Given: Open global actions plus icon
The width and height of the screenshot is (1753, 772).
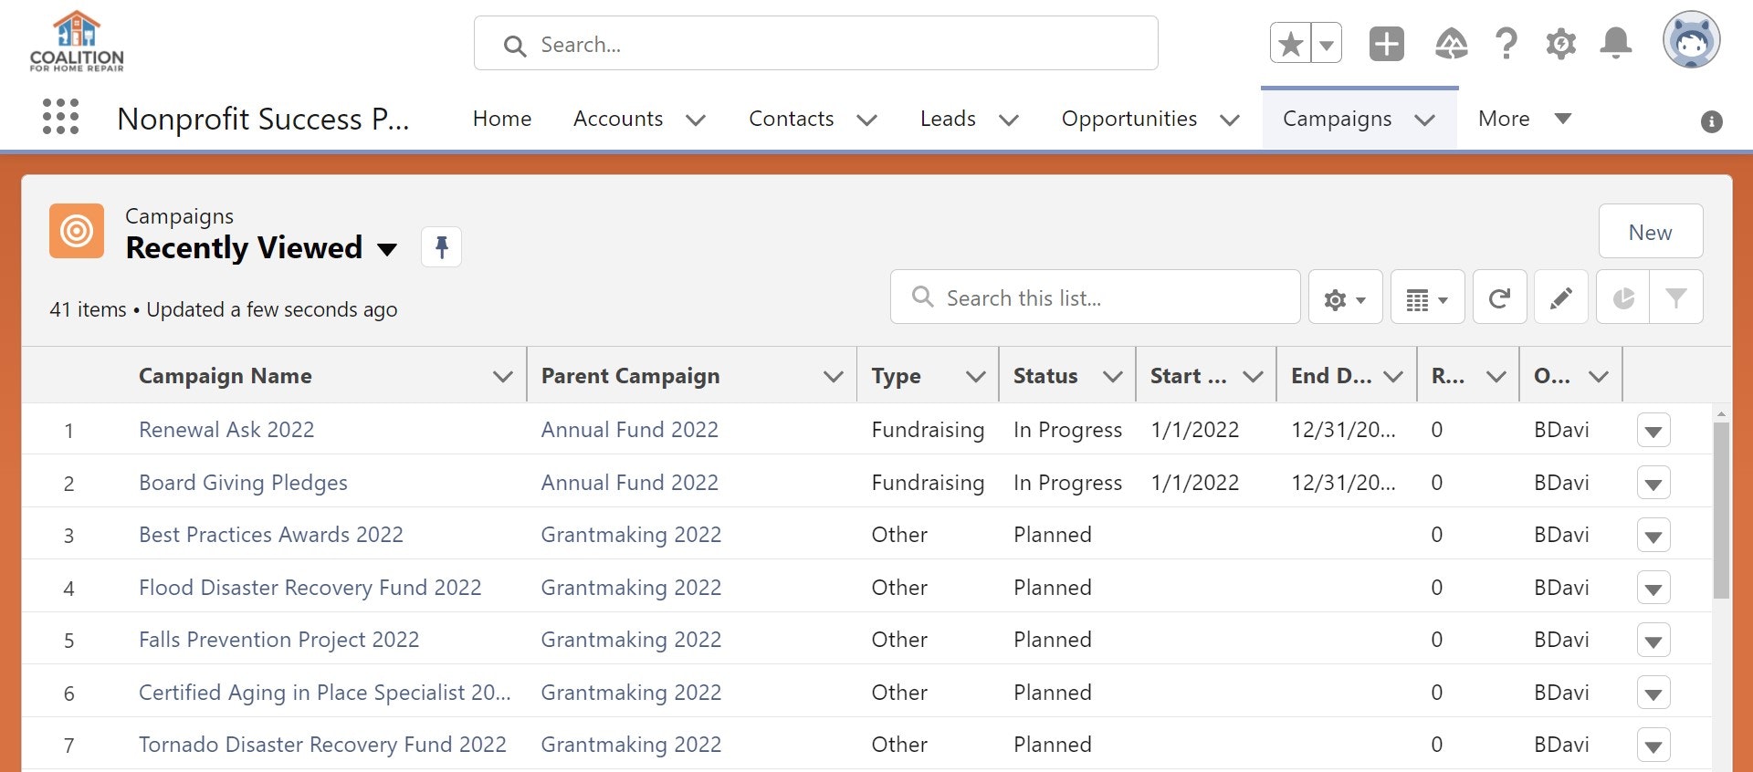Looking at the screenshot, I should (x=1386, y=44).
